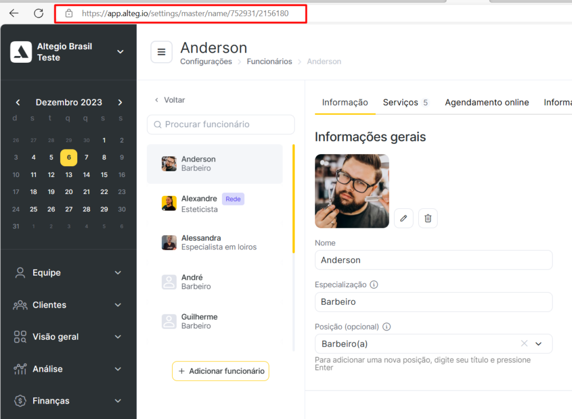
Task: Click Alexandre's avatar in employee list
Action: click(x=169, y=203)
